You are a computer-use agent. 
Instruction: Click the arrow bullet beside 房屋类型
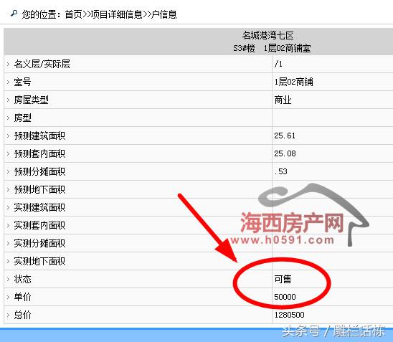pos(9,100)
